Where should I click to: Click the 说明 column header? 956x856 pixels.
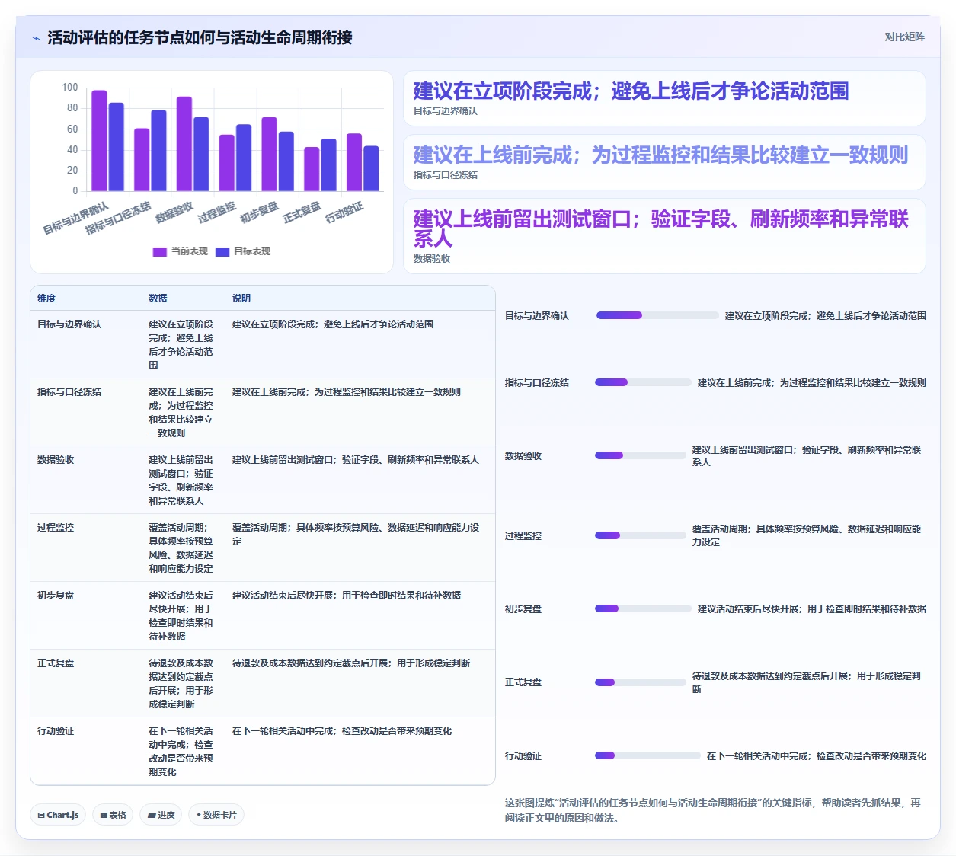tap(241, 299)
